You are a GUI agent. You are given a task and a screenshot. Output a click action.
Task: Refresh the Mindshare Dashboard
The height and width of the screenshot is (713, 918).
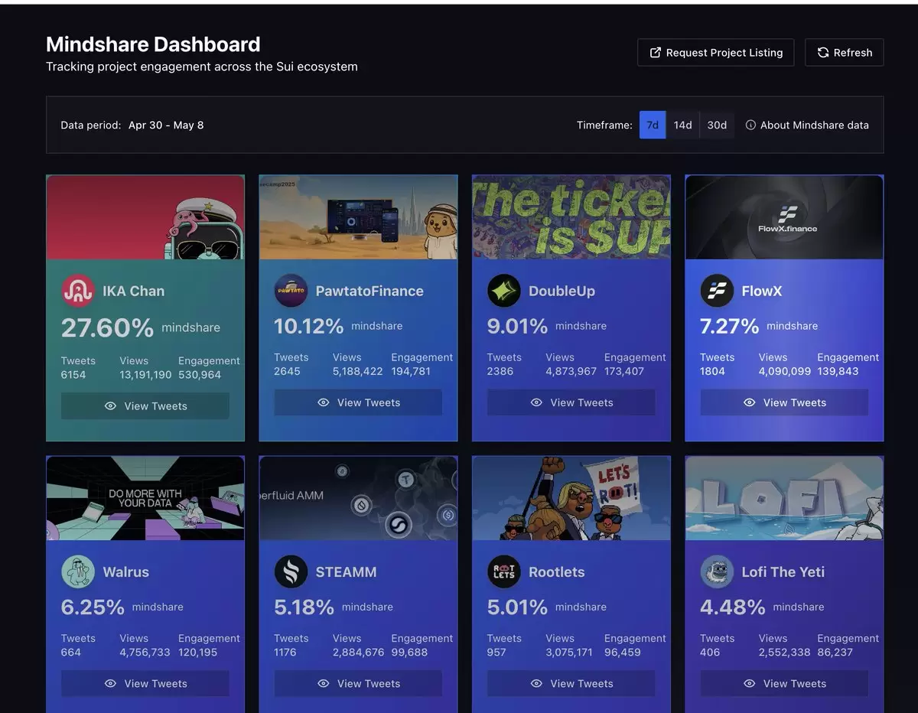click(x=845, y=53)
